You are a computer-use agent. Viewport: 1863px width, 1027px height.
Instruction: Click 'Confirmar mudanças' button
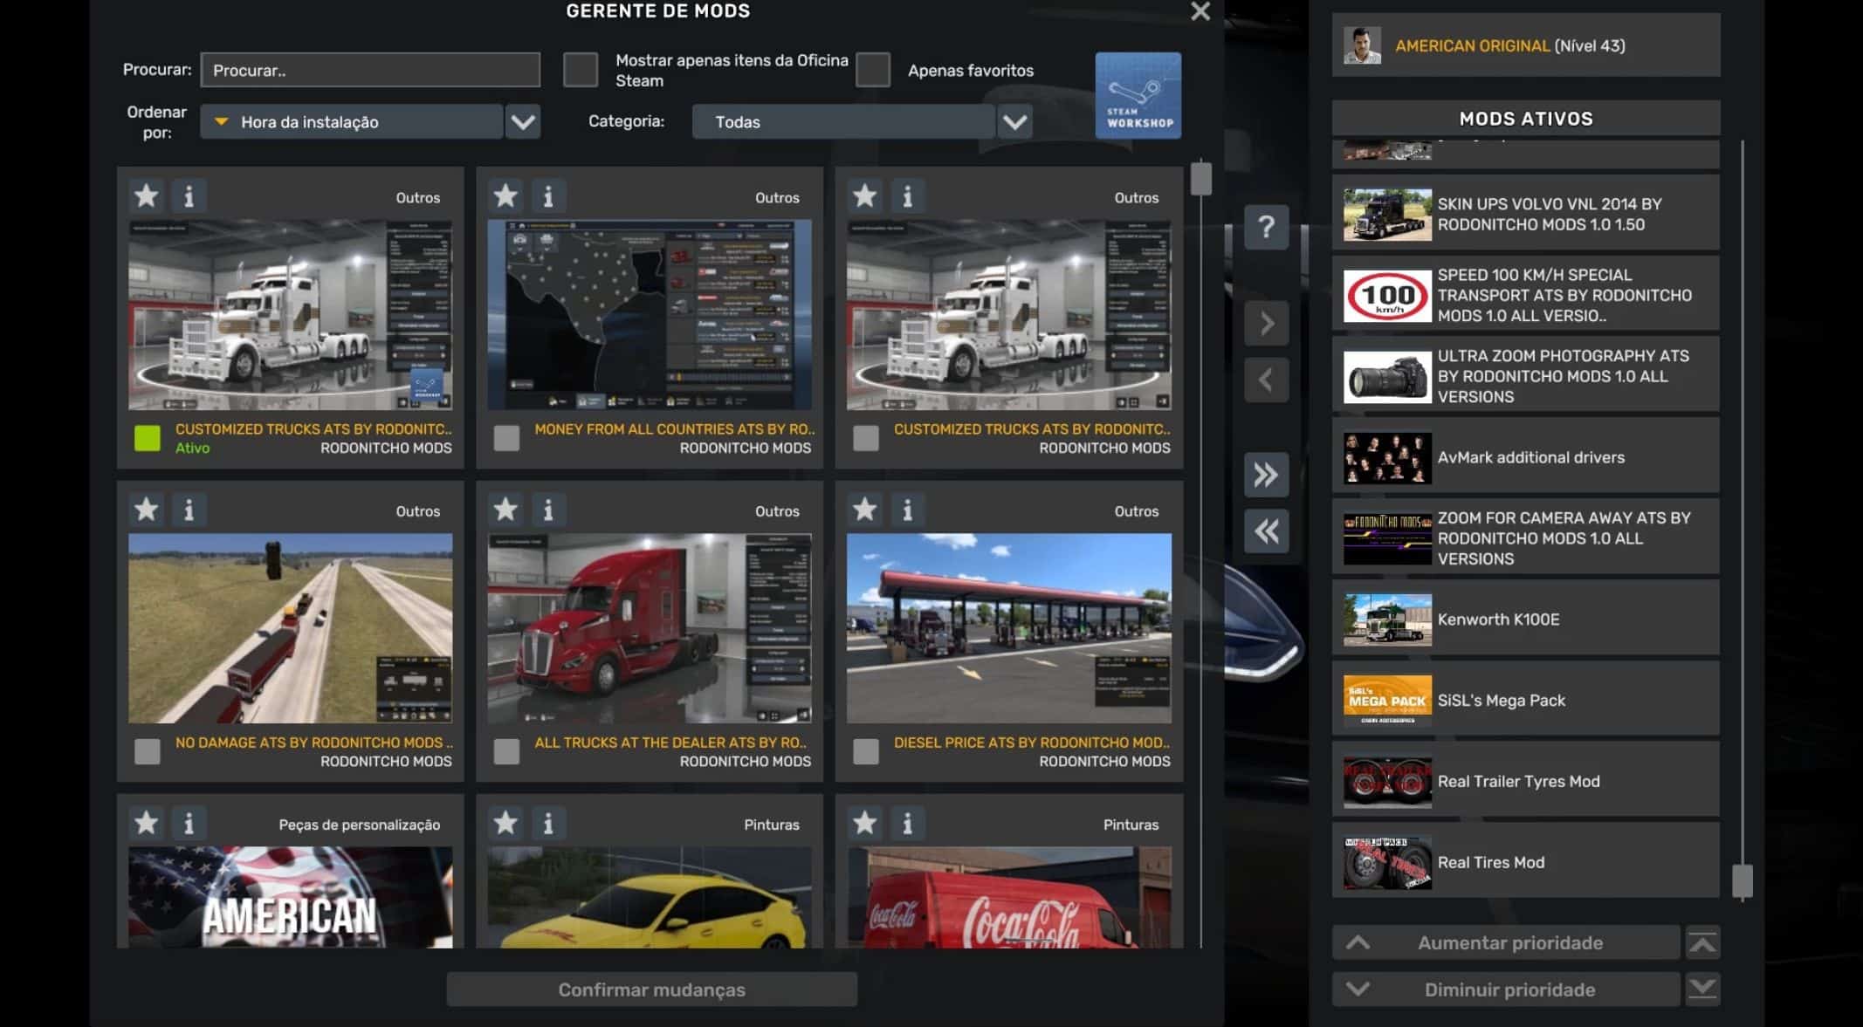[x=651, y=989]
